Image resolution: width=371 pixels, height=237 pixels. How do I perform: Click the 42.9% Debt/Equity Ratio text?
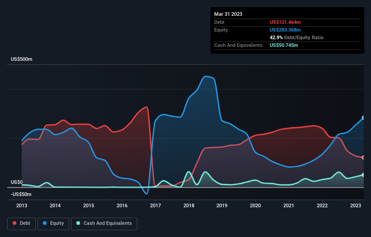point(296,37)
